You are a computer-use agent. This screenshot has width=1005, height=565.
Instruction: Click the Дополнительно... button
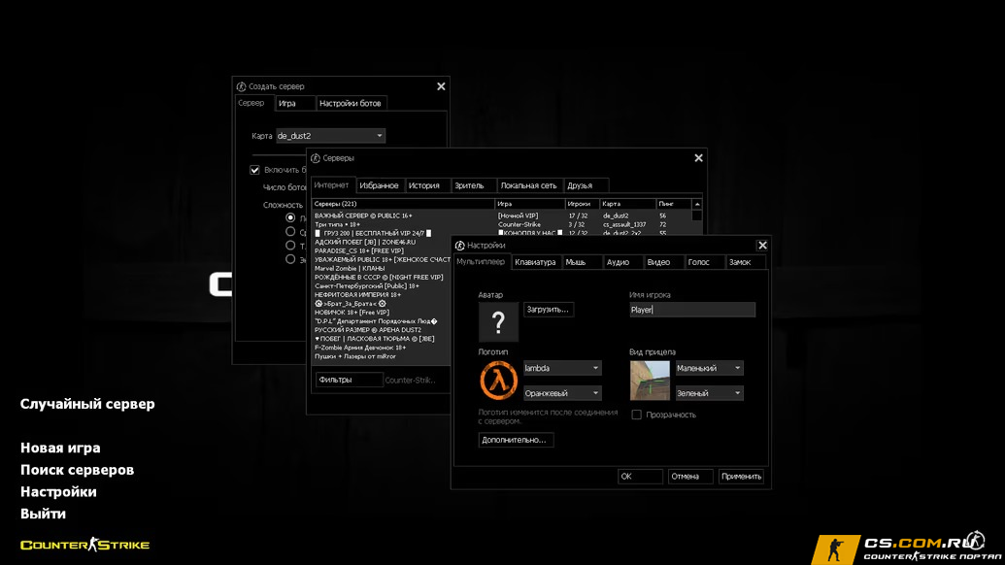coord(515,440)
